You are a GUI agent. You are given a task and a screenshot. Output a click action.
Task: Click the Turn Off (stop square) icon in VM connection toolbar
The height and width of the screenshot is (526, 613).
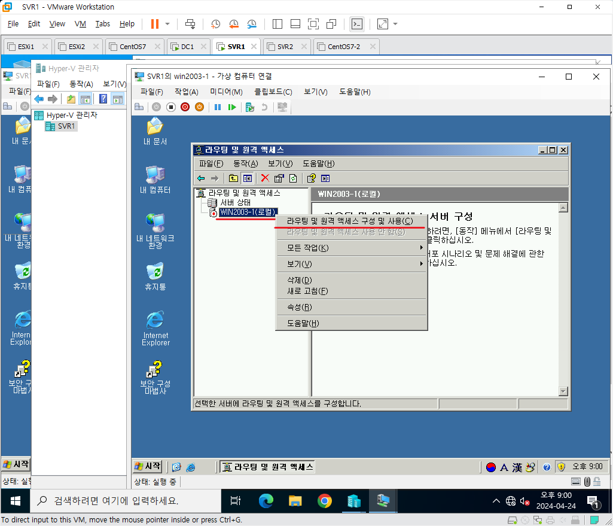click(x=171, y=107)
